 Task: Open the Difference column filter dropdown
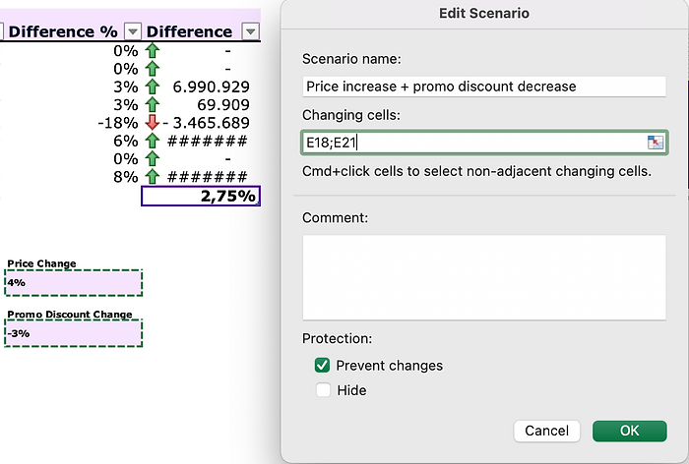[x=250, y=31]
